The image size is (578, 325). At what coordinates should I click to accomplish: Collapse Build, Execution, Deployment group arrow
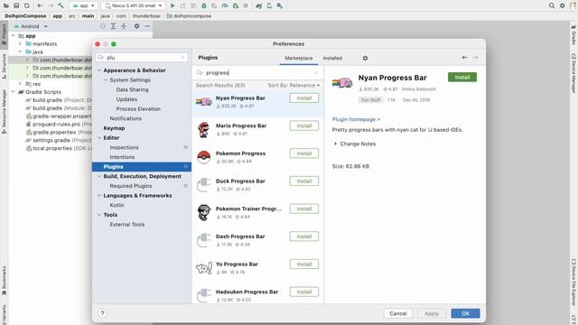pyautogui.click(x=99, y=176)
